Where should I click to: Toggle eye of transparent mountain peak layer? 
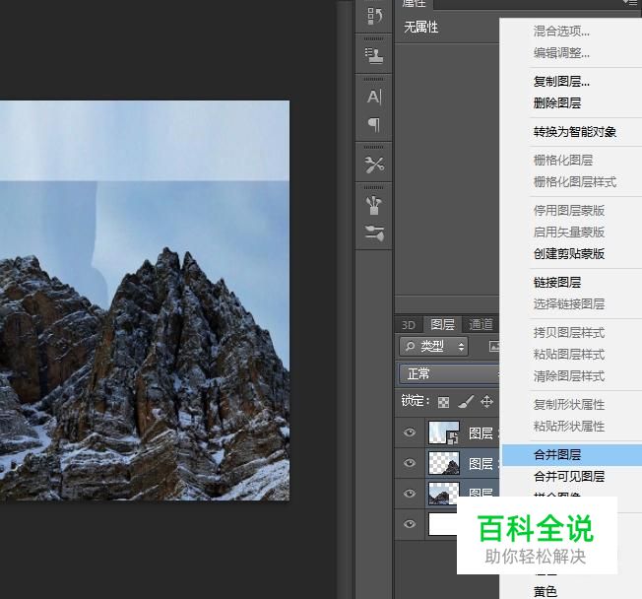tap(410, 463)
